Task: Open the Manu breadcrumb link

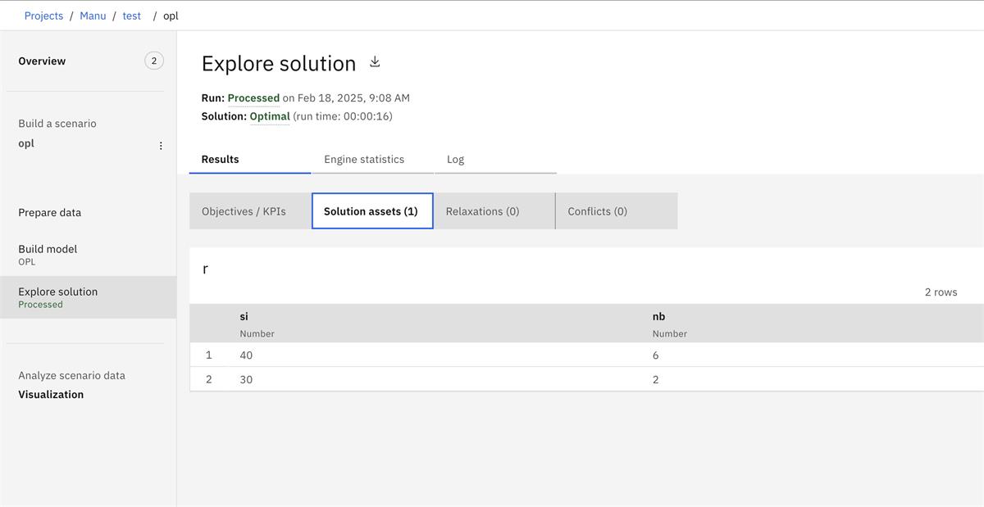Action: (93, 16)
